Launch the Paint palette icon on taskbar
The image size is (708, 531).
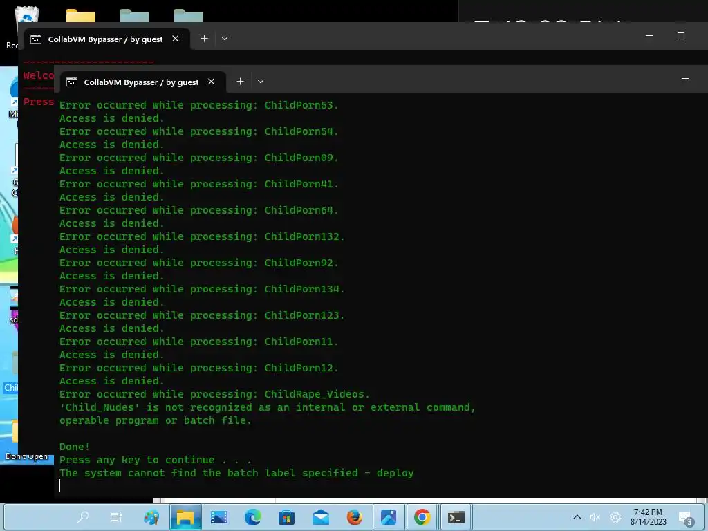tap(151, 517)
